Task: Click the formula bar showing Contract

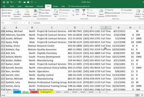Action: tap(88, 23)
